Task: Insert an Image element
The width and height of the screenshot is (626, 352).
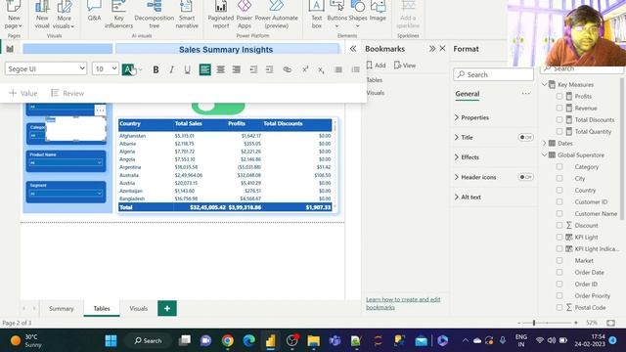Action: point(378,12)
